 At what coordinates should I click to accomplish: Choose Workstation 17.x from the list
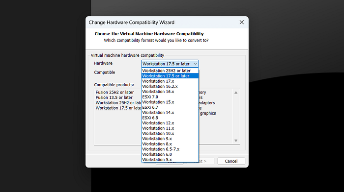[x=170, y=81]
